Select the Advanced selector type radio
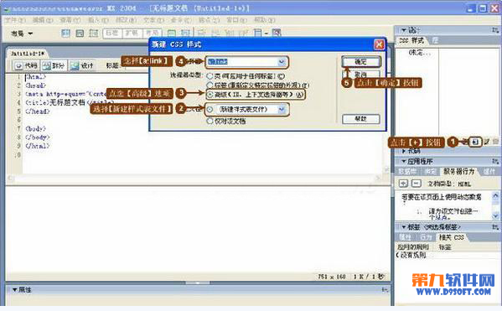This screenshot has height=311, width=502. point(210,95)
